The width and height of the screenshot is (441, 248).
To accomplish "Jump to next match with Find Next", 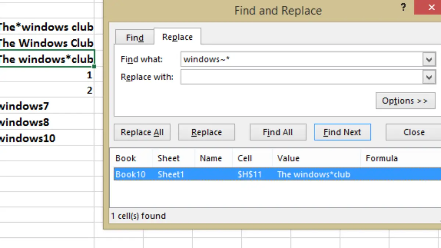I will [x=343, y=132].
